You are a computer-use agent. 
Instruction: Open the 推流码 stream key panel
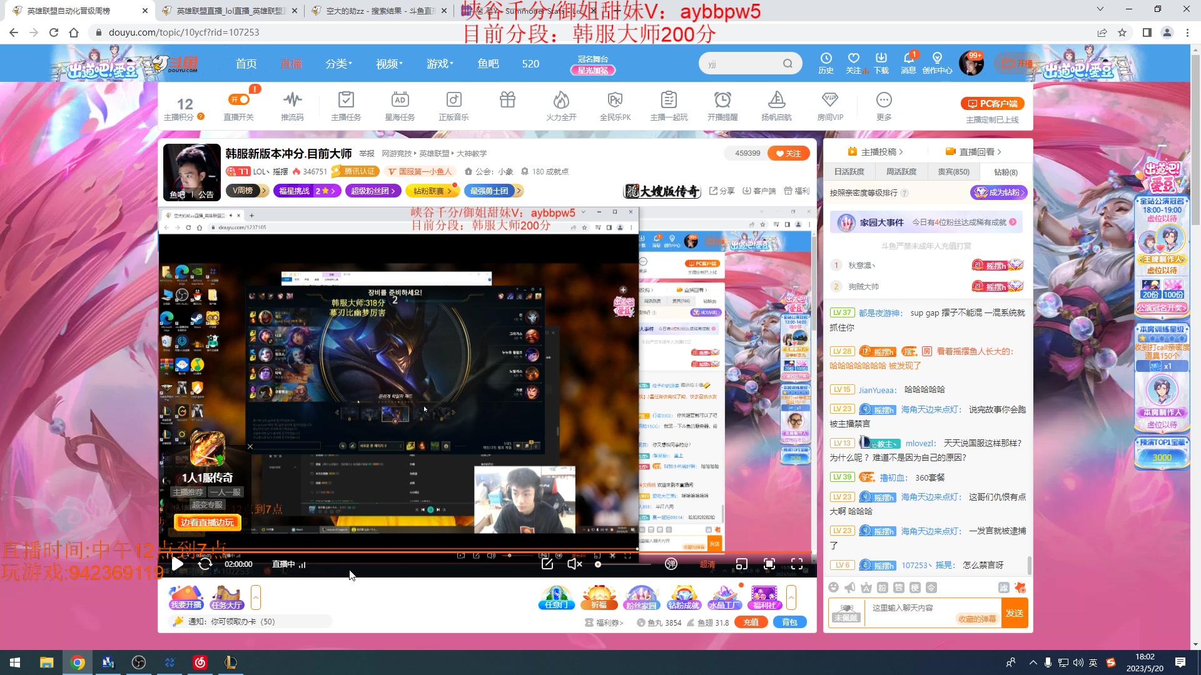coord(292,105)
